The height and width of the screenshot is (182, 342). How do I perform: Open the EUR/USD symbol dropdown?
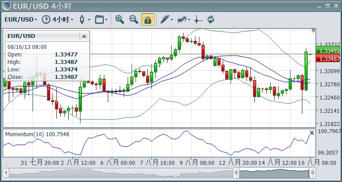[x=21, y=20]
